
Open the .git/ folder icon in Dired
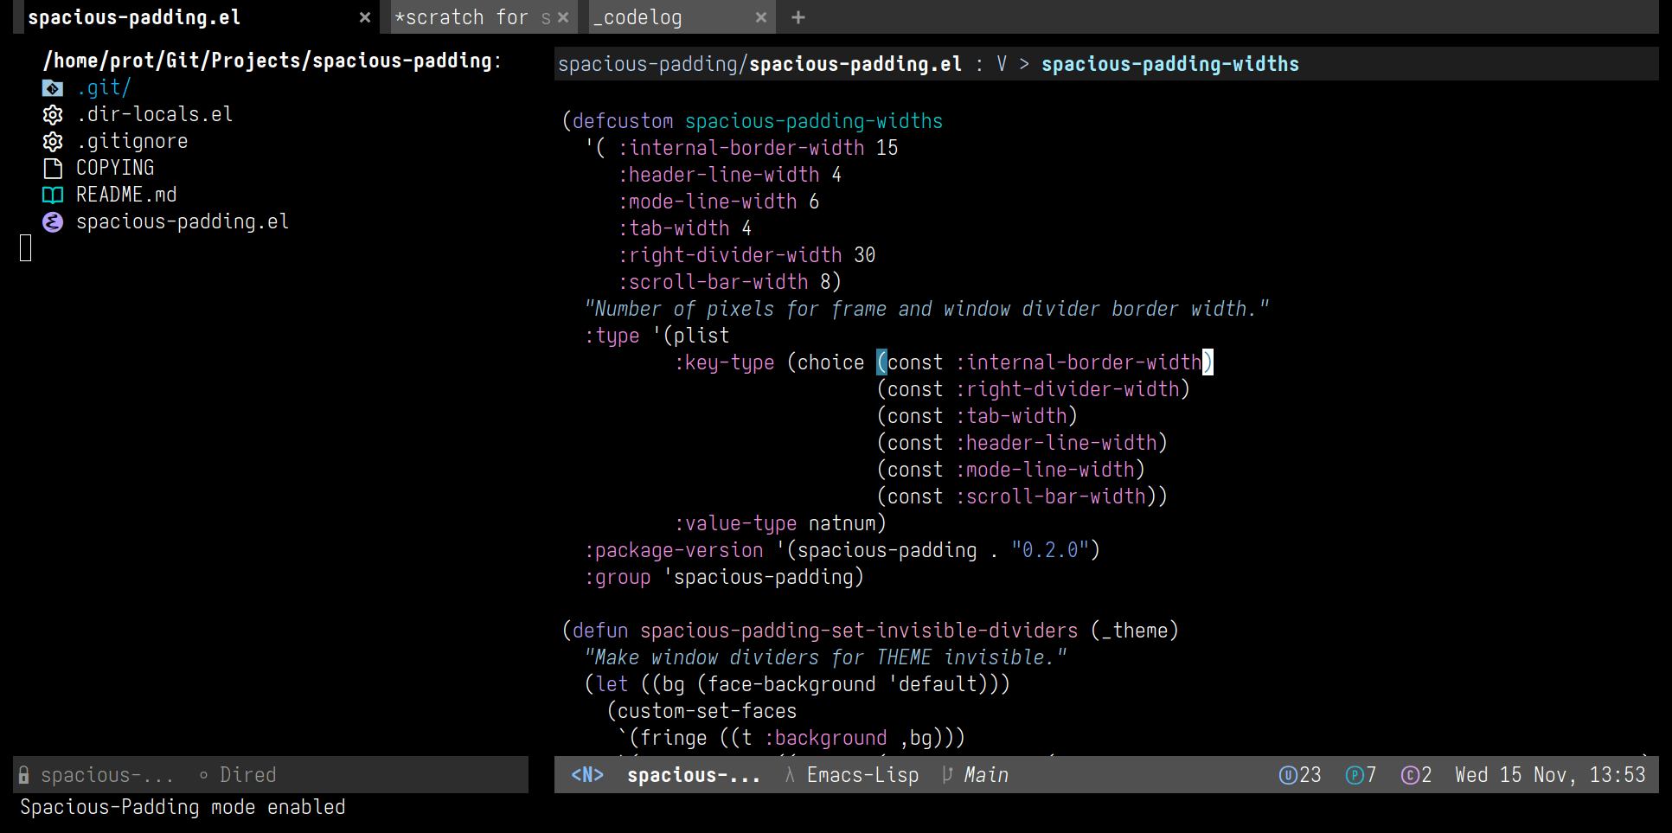[x=53, y=87]
